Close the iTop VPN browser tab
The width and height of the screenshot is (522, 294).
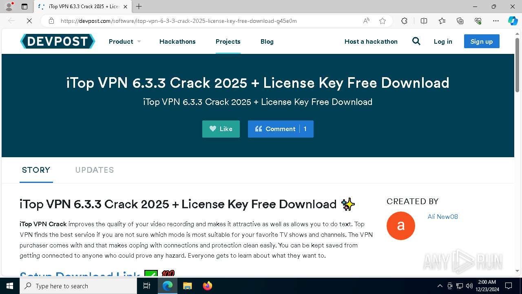click(125, 7)
